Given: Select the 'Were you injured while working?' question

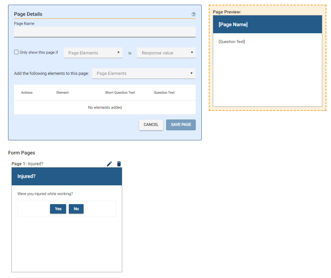Looking at the screenshot, I should (45, 194).
